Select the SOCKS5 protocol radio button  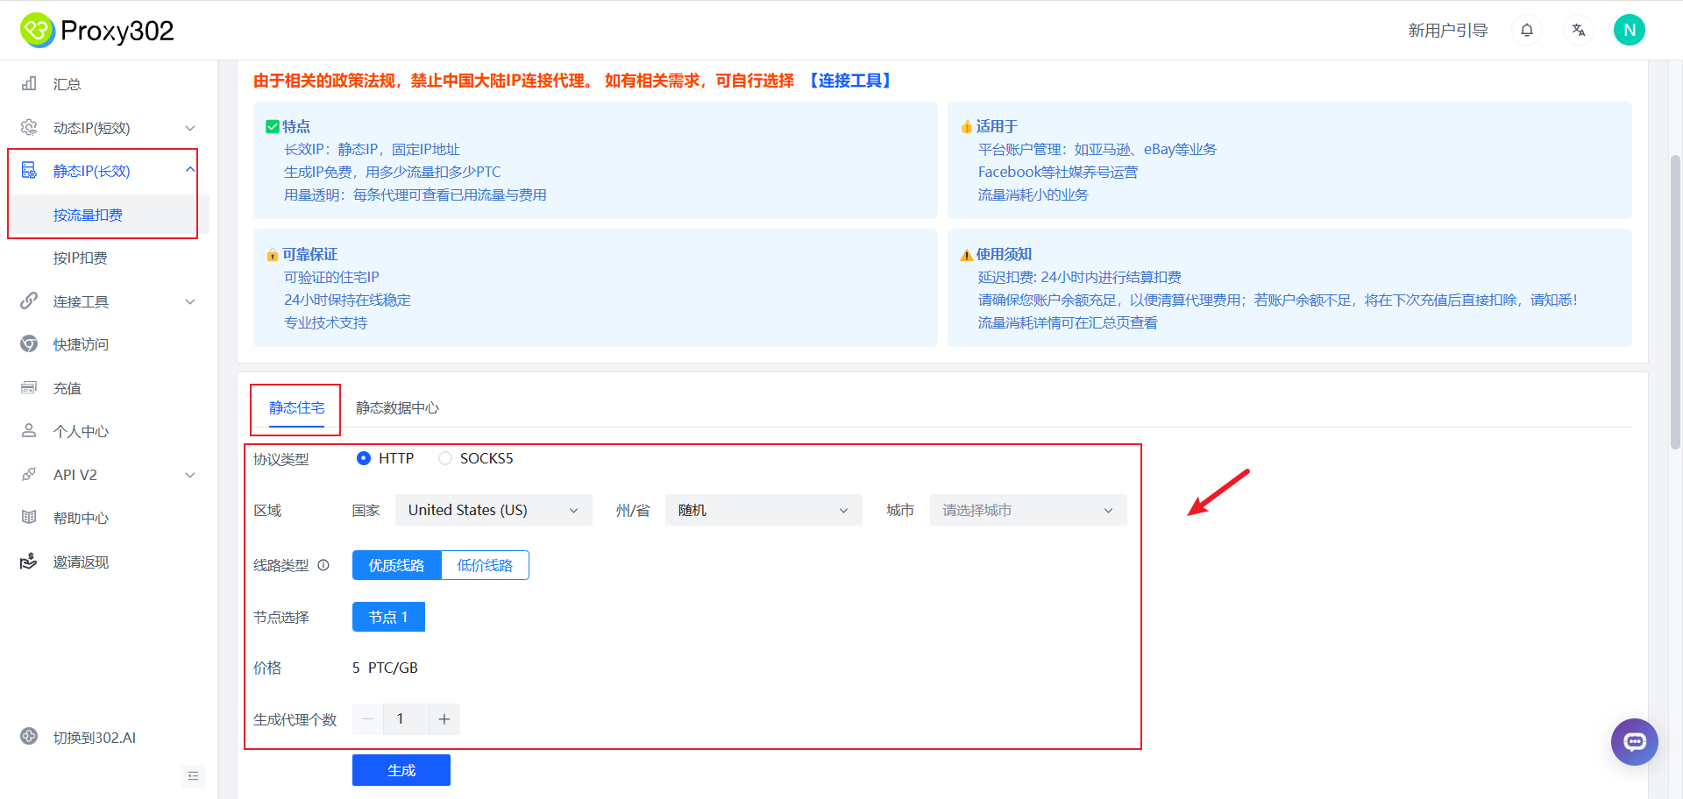point(444,457)
